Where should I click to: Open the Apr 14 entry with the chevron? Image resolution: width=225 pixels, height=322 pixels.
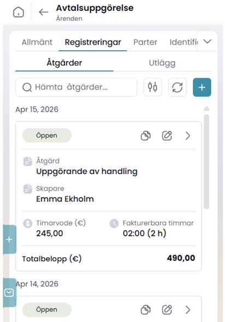188,309
